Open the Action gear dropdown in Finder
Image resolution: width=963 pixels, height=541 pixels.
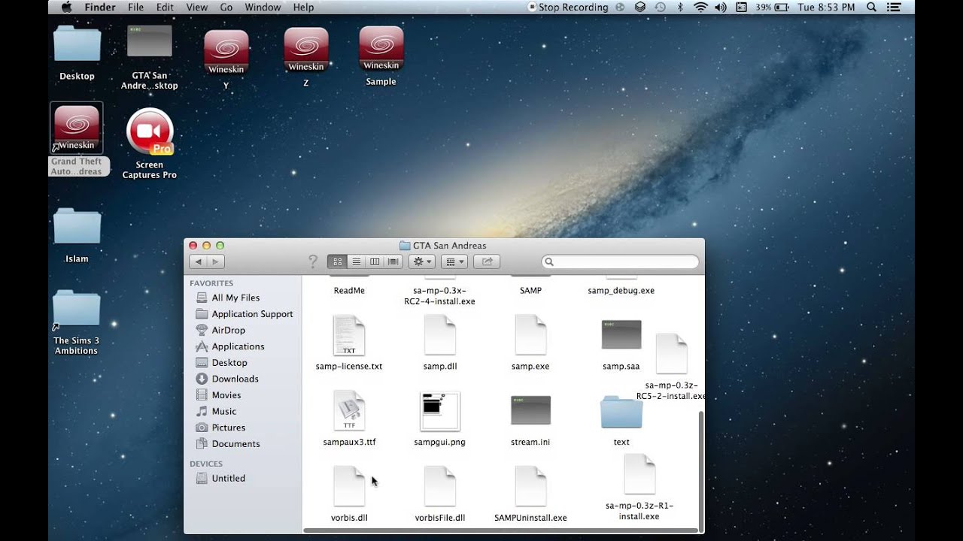[x=421, y=261]
